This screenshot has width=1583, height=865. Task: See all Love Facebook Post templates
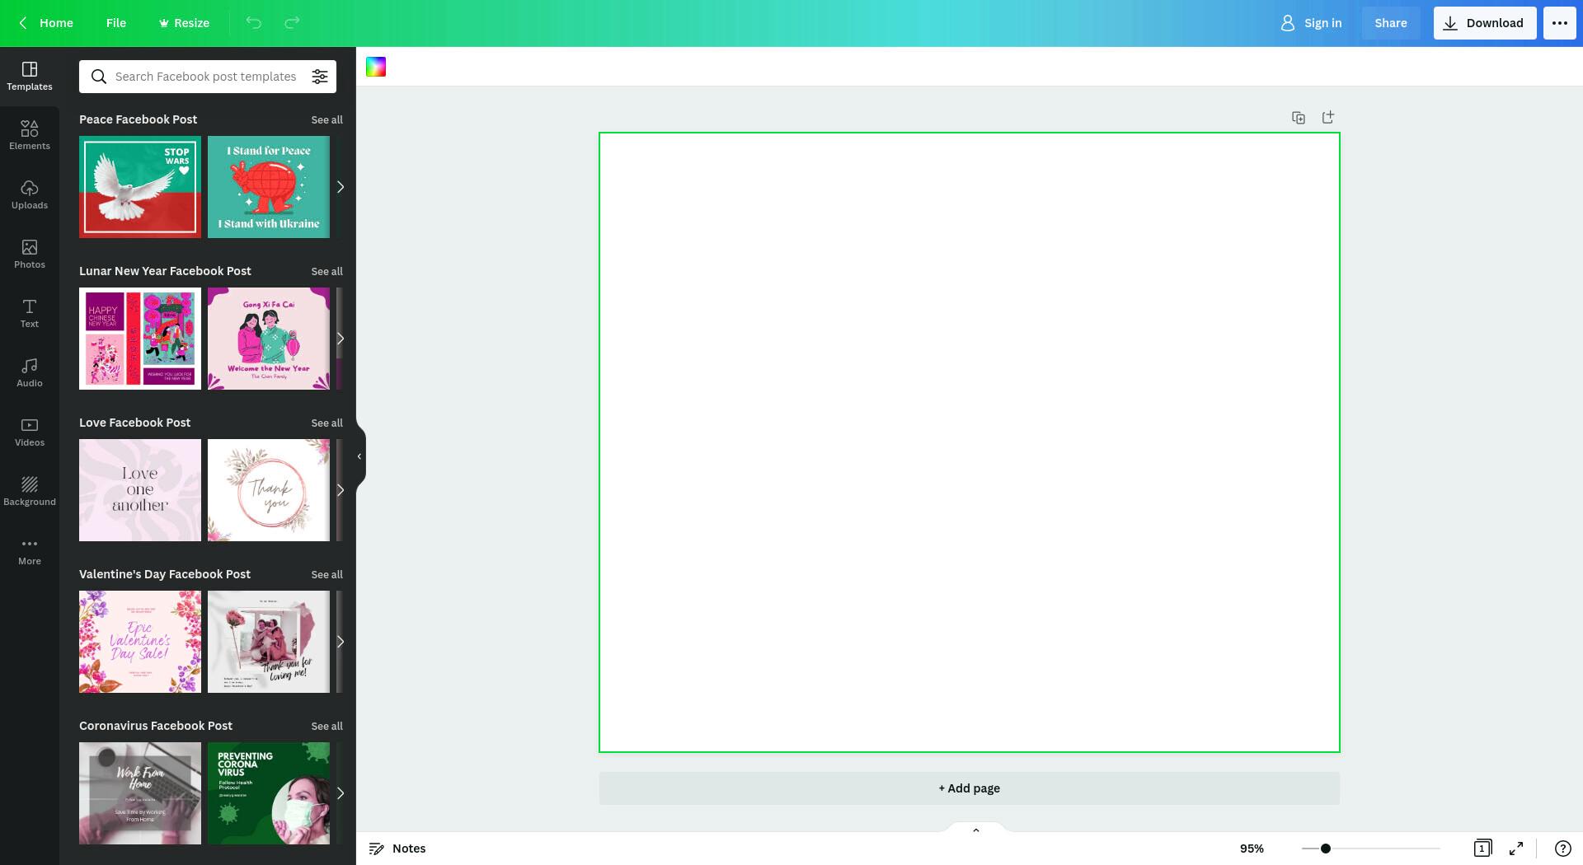tap(327, 423)
